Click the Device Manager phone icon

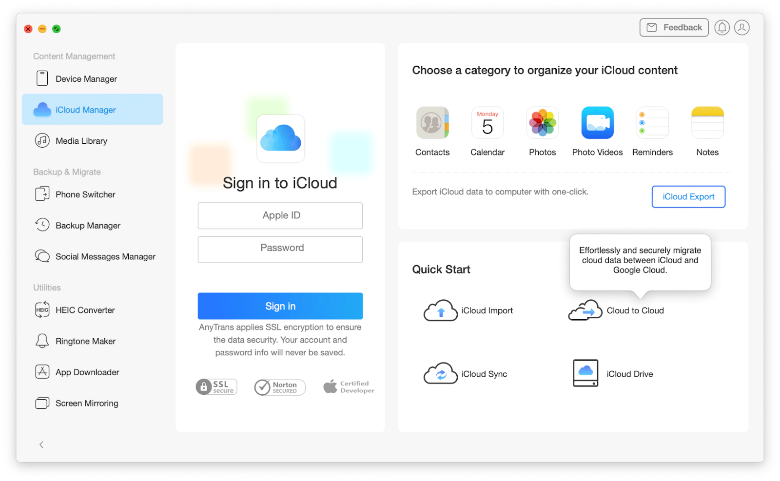tap(42, 78)
